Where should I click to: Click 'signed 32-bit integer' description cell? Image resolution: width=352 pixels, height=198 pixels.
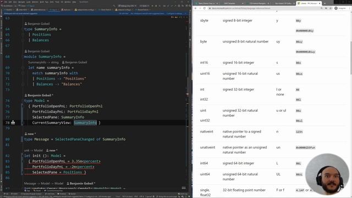point(238,89)
